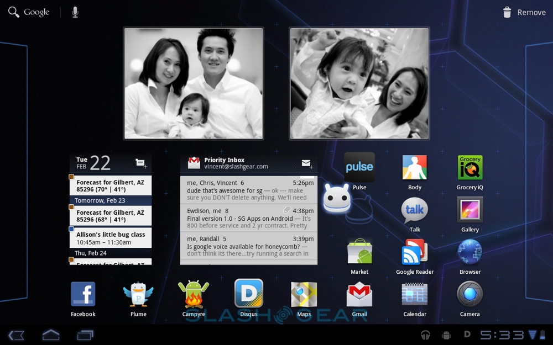Open the family portrait photo widget
The image size is (553, 345).
(x=193, y=83)
